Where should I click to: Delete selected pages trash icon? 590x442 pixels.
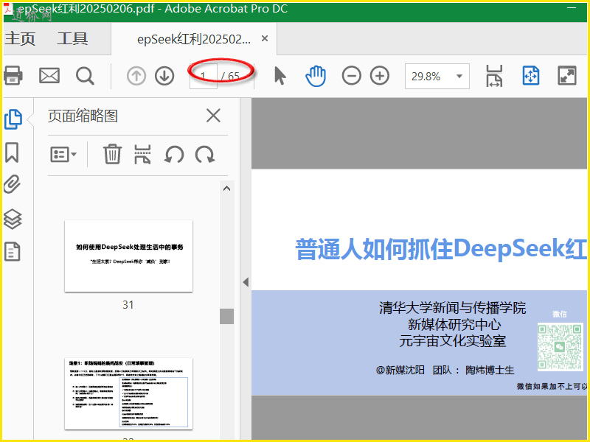pos(112,154)
